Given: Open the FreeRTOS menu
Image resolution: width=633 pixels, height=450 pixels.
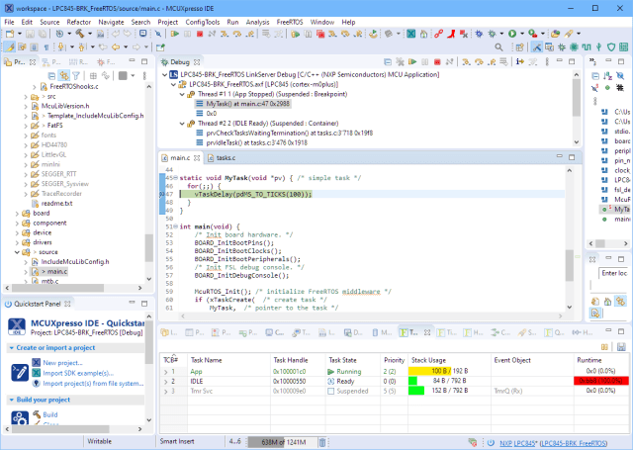Looking at the screenshot, I should click(290, 21).
